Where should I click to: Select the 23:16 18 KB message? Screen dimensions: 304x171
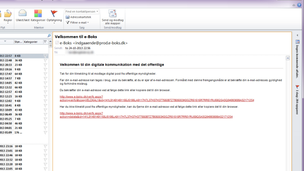click(x=24, y=146)
